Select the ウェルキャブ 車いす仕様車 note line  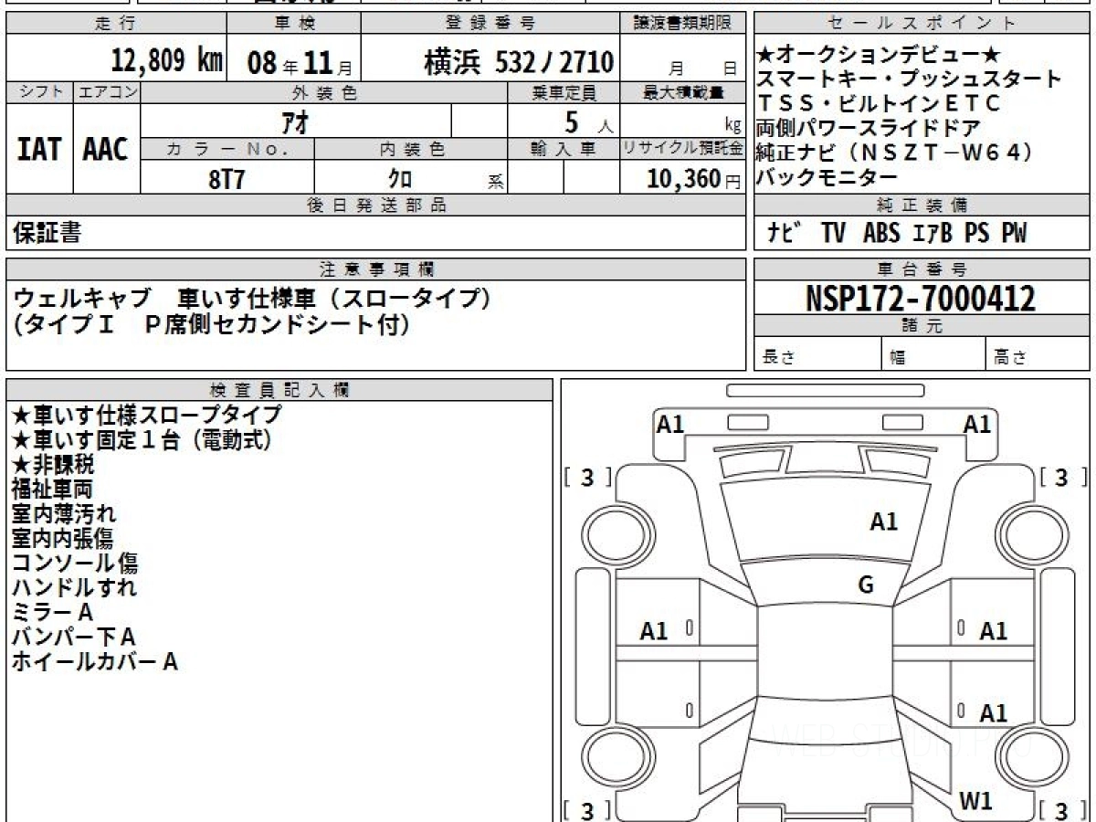254,298
